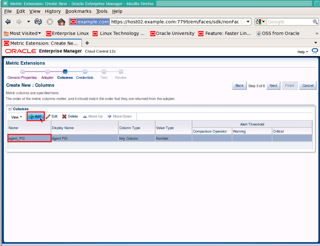Click the Oracle logo
This screenshot has width=320, height=246.
21,51
